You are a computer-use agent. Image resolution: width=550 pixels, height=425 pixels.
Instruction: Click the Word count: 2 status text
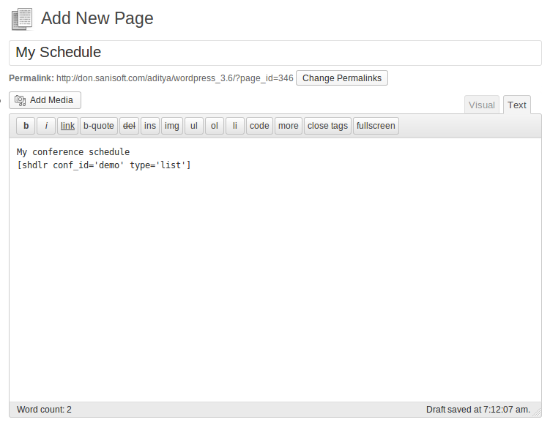[x=44, y=410]
